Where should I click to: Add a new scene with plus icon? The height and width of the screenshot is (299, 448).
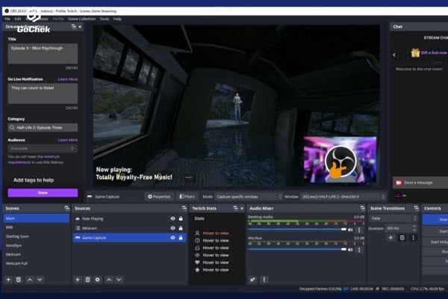pyautogui.click(x=8, y=279)
